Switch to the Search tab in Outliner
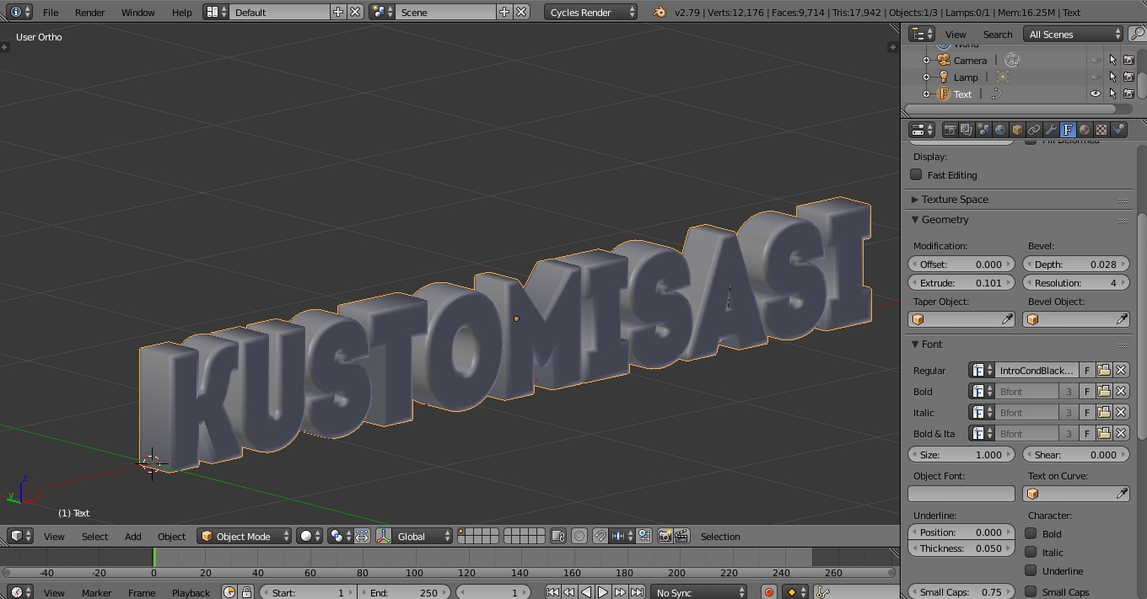This screenshot has width=1147, height=599. point(998,34)
